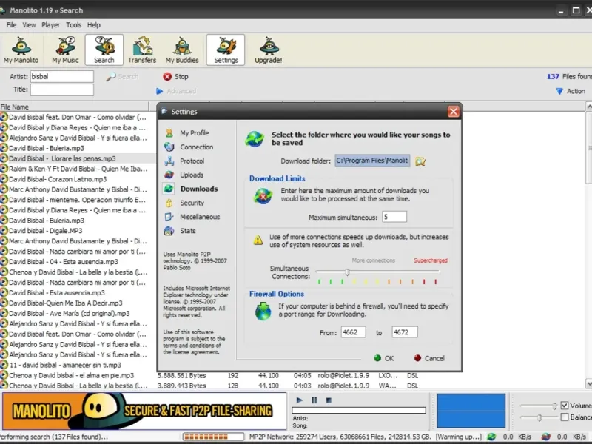Viewport: 592px width, 444px height.
Task: Click the blue visualization panel
Action: click(x=471, y=411)
